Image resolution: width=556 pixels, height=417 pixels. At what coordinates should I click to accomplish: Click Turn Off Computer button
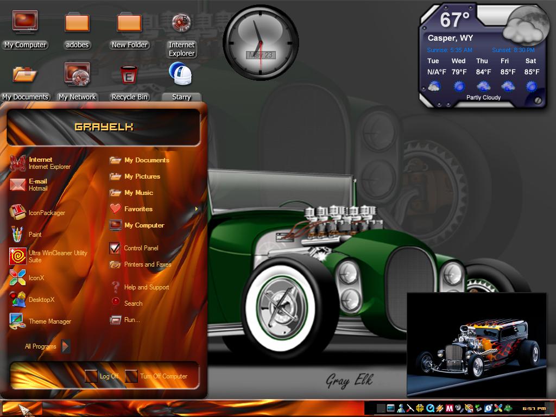coord(156,376)
